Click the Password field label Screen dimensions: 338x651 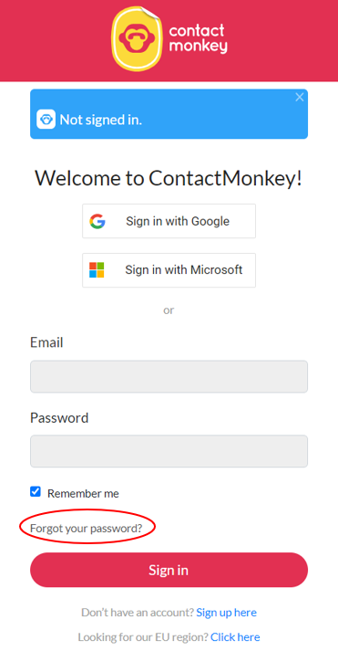59,417
